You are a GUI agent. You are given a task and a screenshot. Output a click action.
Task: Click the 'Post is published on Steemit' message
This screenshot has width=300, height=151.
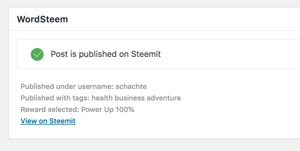(x=106, y=54)
